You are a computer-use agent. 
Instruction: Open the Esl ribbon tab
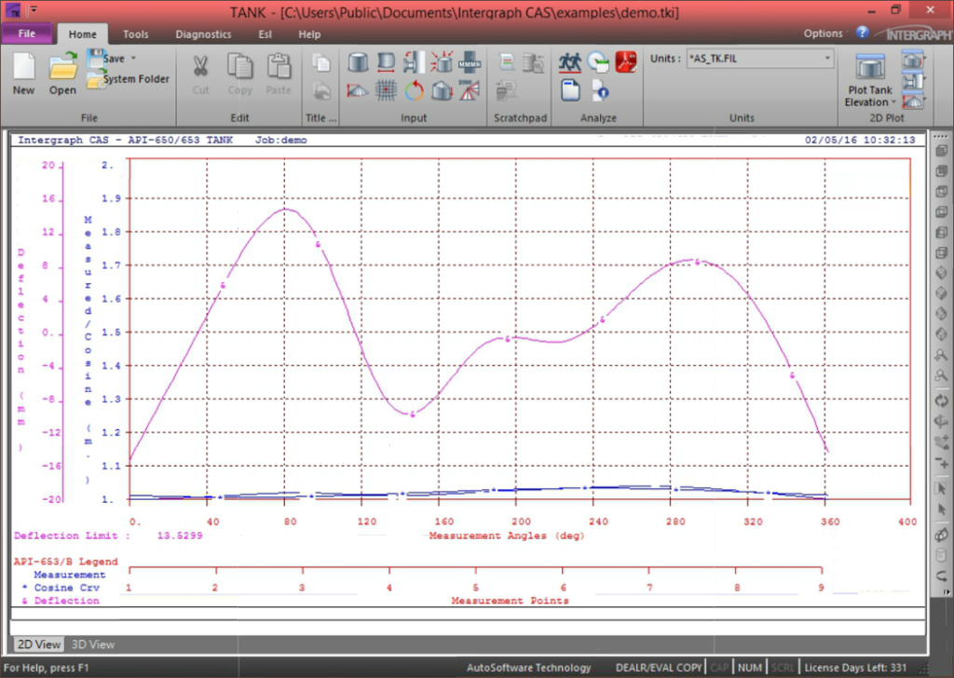point(265,34)
